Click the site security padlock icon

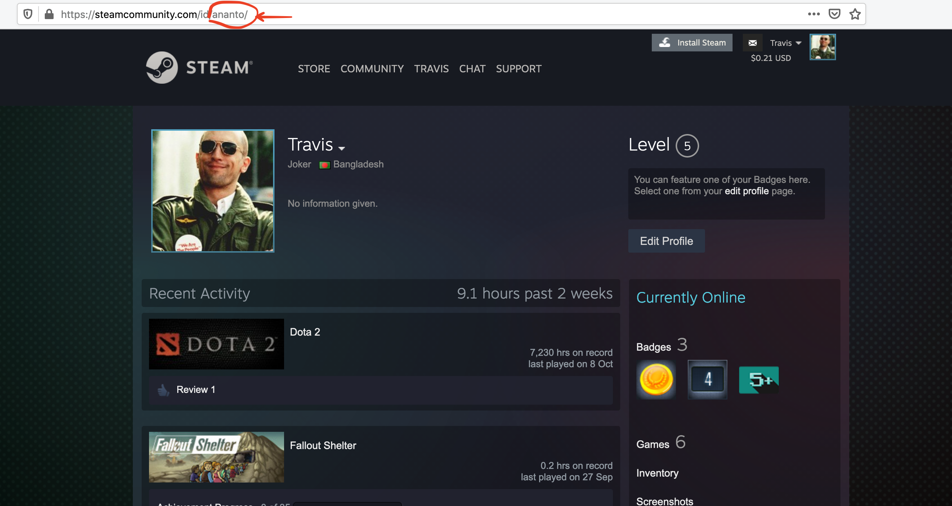coord(49,14)
